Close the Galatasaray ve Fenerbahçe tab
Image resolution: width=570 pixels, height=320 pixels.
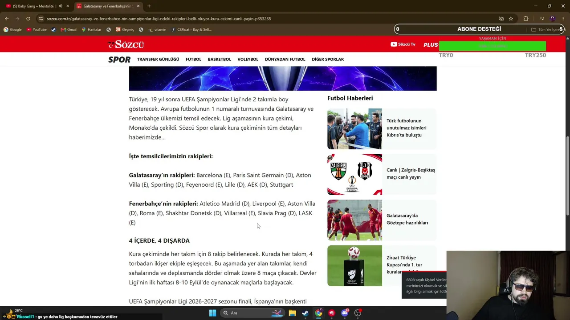(138, 6)
